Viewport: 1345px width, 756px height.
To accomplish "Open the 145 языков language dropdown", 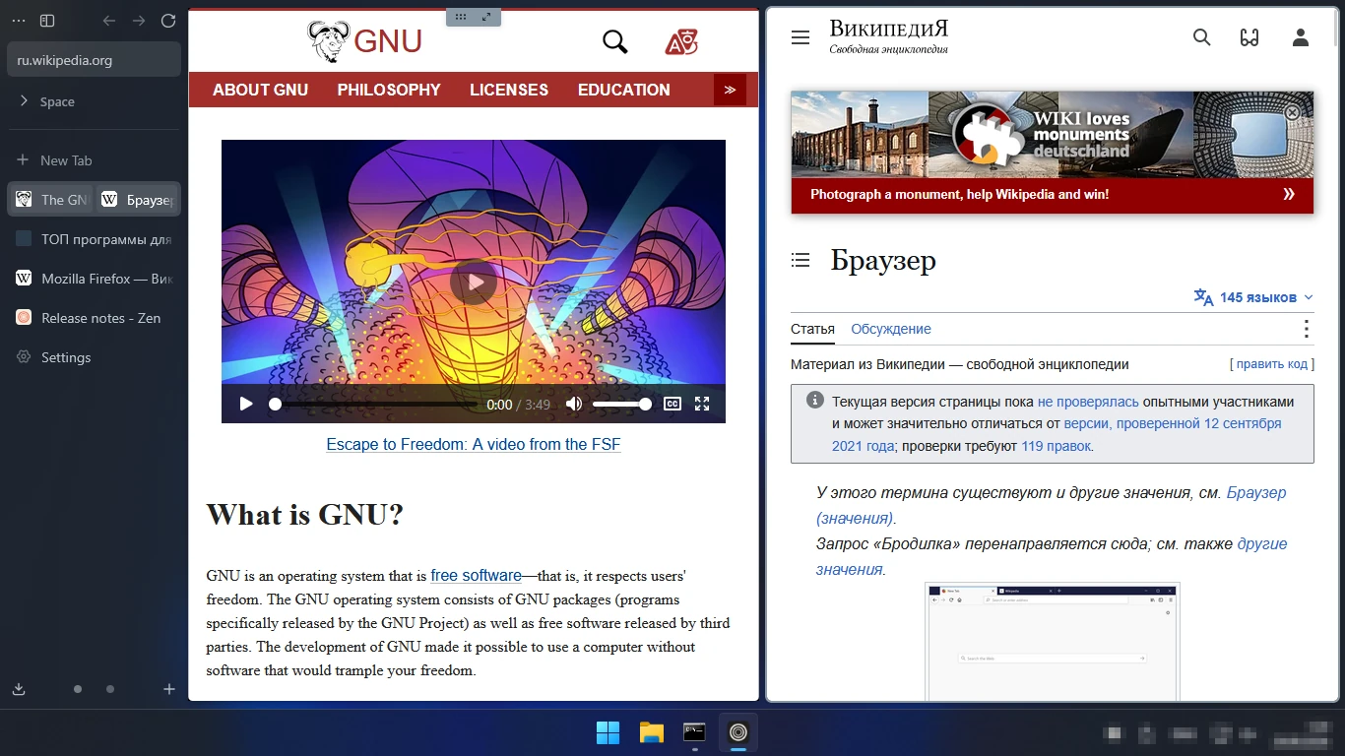I will coord(1253,297).
